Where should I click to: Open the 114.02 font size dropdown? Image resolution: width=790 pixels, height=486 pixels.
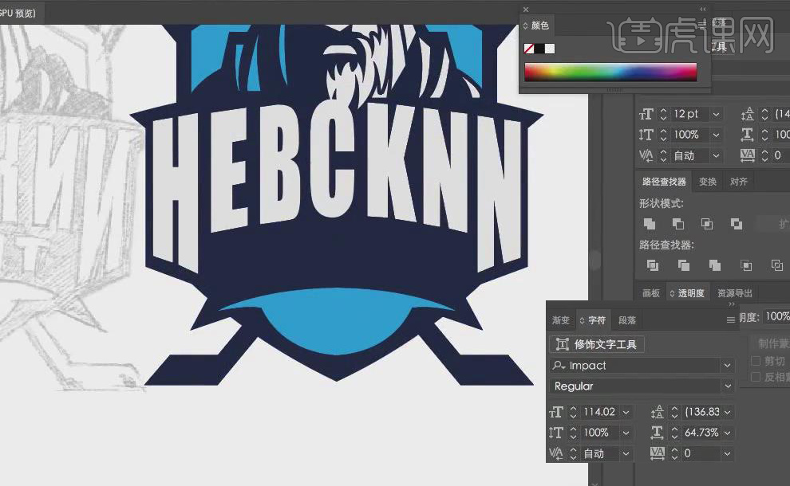[x=626, y=412]
